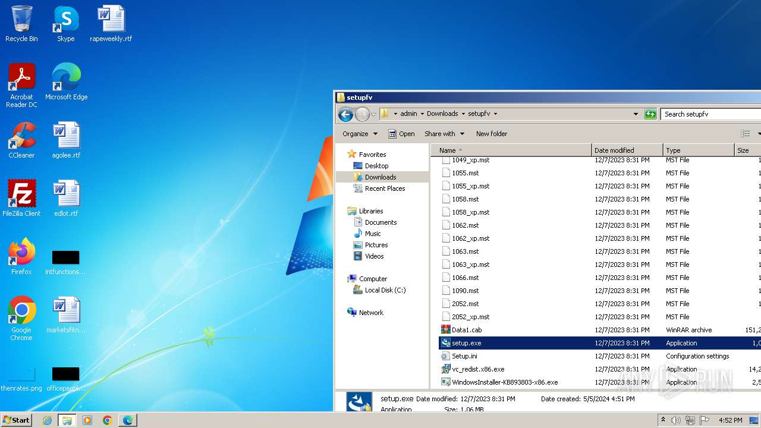Open Windows Media Player from taskbar
Viewport: 761px width, 428px height.
87,420
